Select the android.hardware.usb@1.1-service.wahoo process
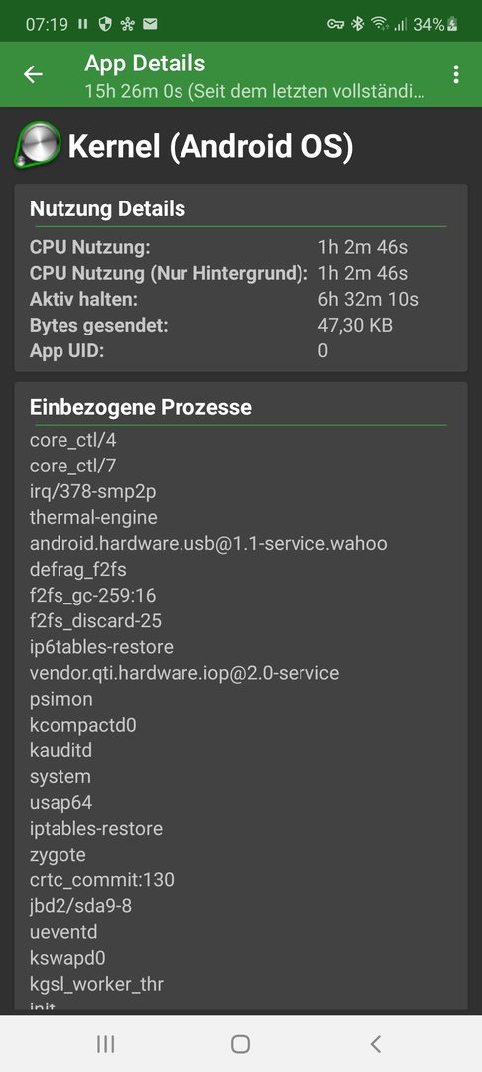Image resolution: width=482 pixels, height=1072 pixels. (x=208, y=544)
